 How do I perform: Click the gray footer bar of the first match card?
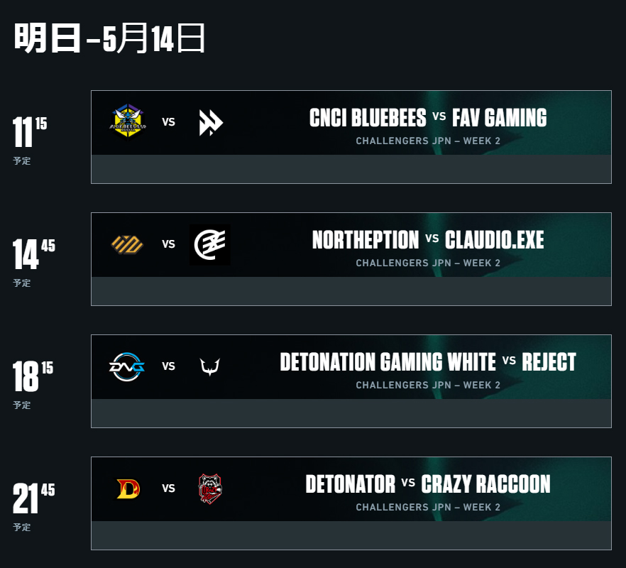(351, 170)
